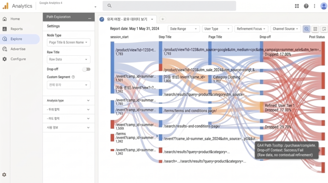Open the User Type dropdown

tap(217, 29)
